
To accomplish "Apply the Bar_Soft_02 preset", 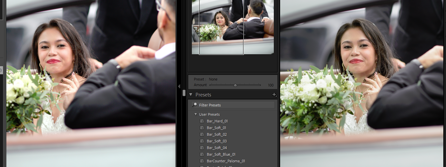I will 217,134.
